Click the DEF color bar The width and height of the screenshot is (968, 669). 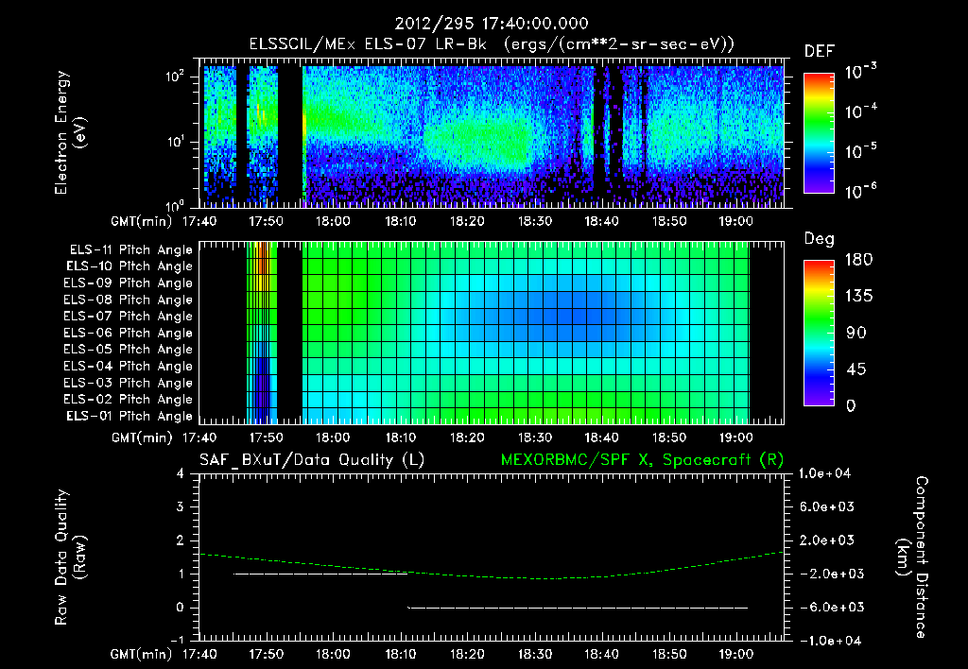point(819,132)
